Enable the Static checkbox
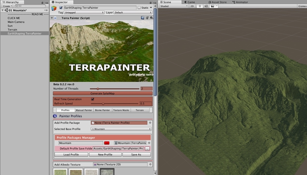307x175 pixels. pyautogui.click(x=139, y=7)
